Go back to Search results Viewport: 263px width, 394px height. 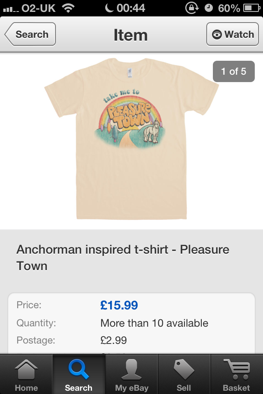pos(30,34)
